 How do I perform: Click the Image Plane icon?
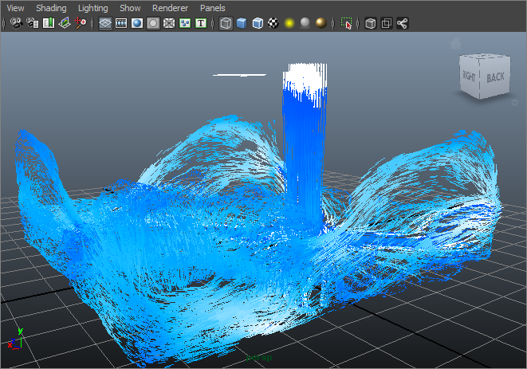(65, 23)
